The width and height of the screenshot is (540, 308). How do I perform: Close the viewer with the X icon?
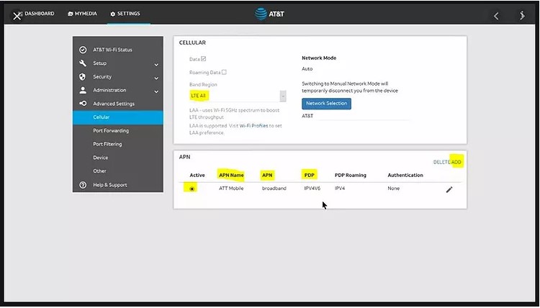tap(17, 16)
